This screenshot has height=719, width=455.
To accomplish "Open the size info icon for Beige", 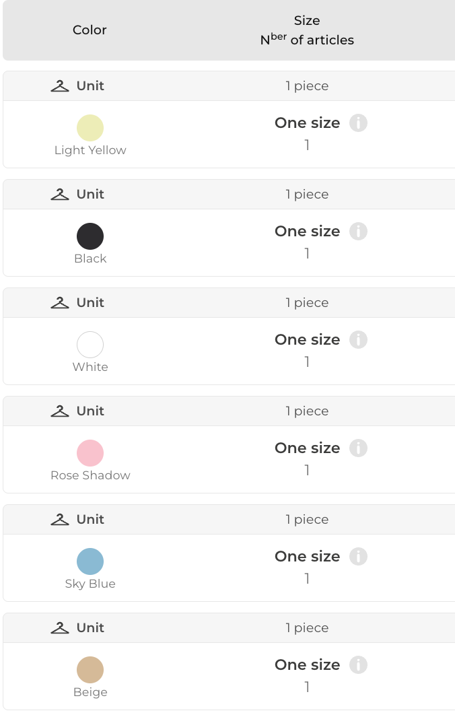I will [358, 665].
